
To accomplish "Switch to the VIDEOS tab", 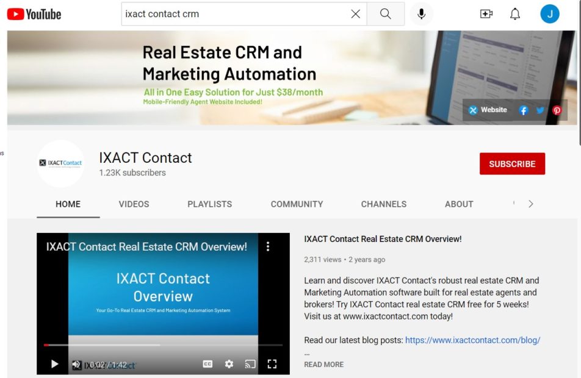I will pyautogui.click(x=134, y=204).
